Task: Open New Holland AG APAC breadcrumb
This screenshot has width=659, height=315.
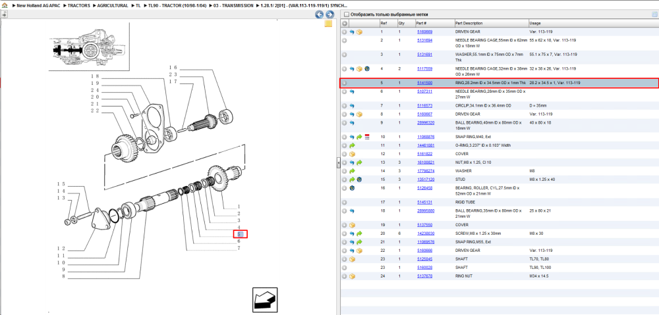Action: point(40,6)
